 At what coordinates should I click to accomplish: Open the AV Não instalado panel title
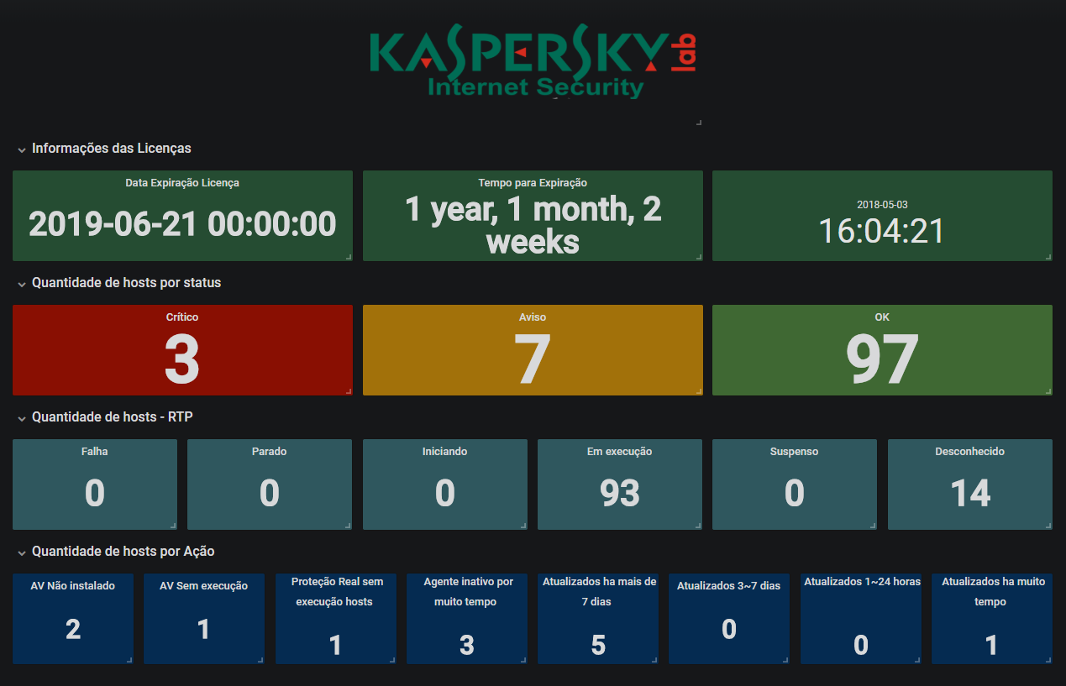[72, 585]
